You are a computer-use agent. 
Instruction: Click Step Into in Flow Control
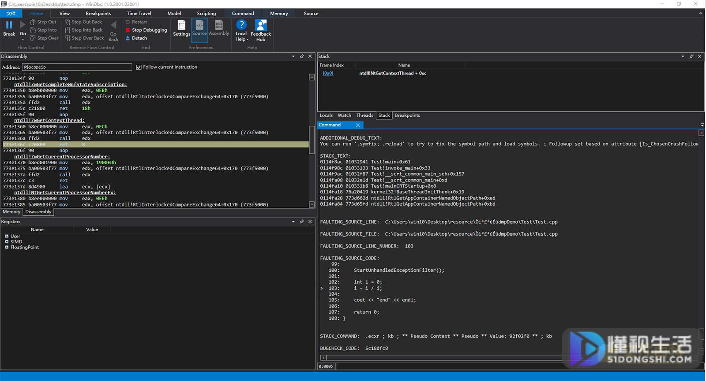43,30
